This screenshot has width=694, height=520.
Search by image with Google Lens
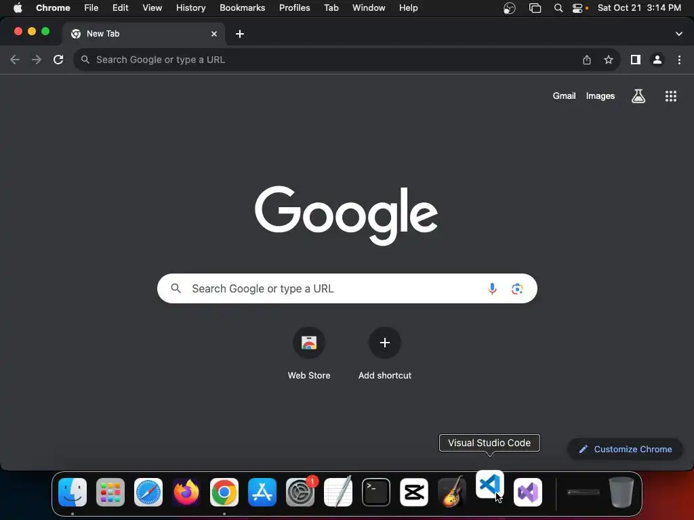point(517,288)
